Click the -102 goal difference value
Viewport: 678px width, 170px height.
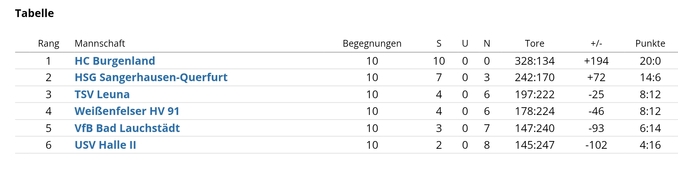point(596,145)
